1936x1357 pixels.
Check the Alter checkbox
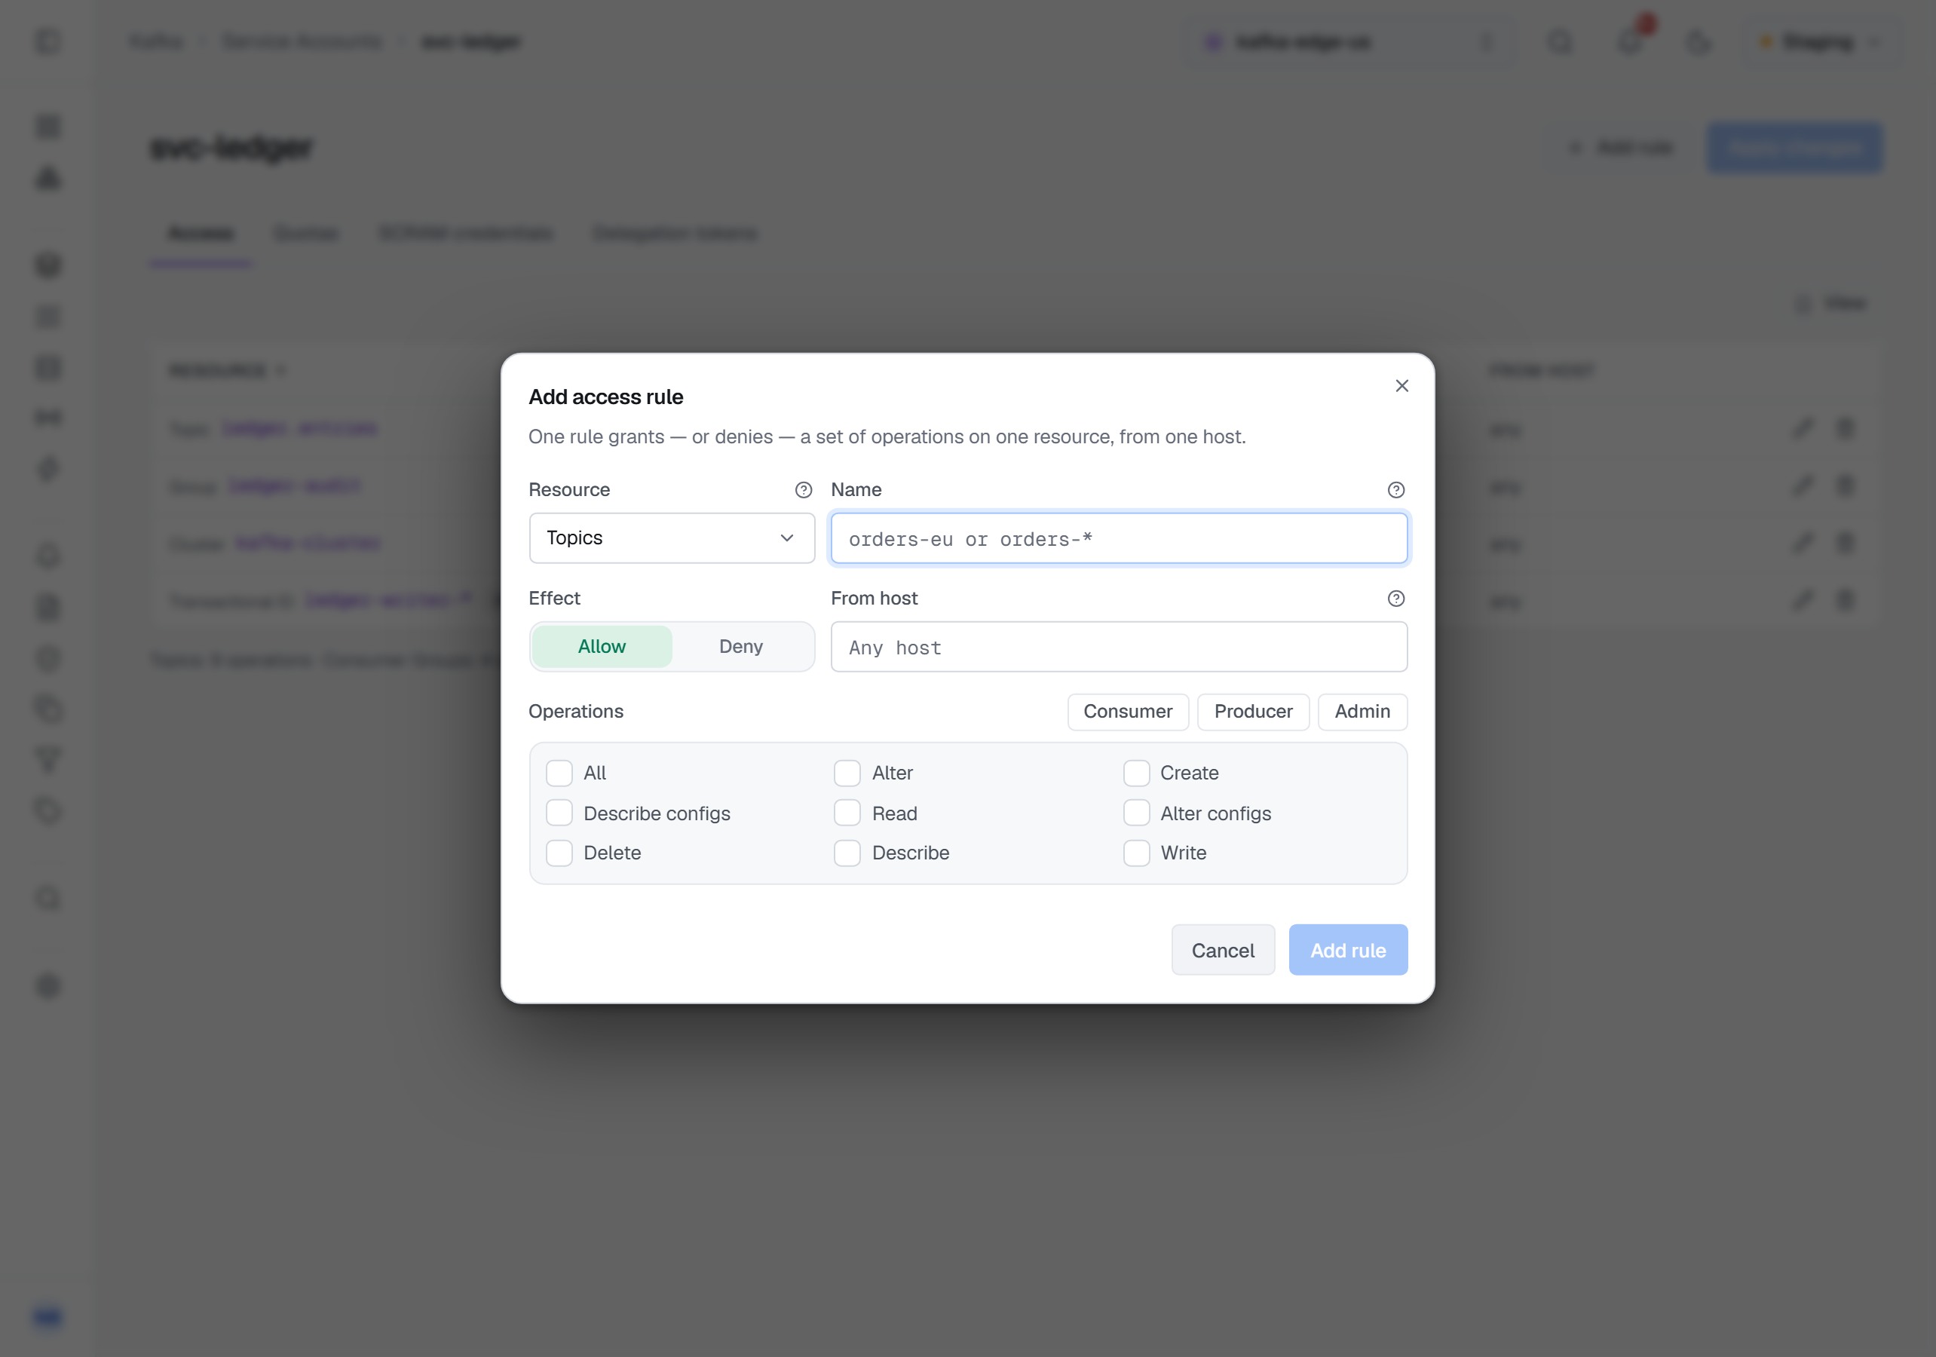pyautogui.click(x=847, y=773)
